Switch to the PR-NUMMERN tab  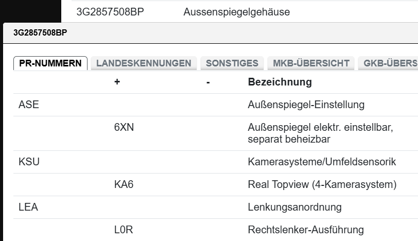50,63
